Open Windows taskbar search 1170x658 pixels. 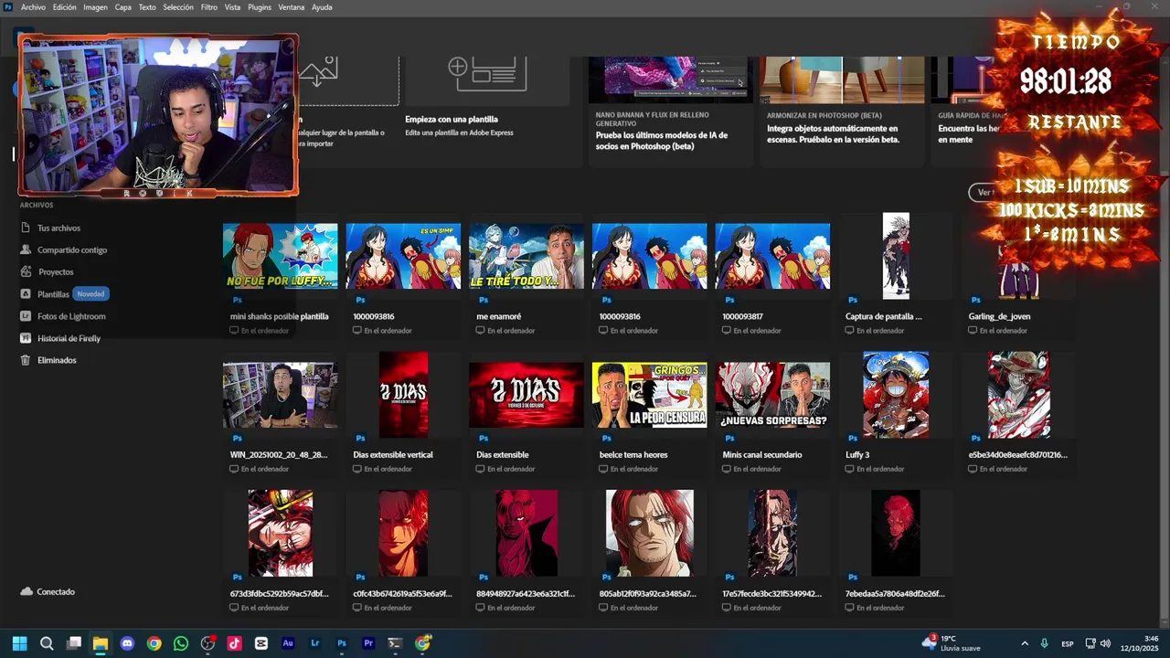47,643
